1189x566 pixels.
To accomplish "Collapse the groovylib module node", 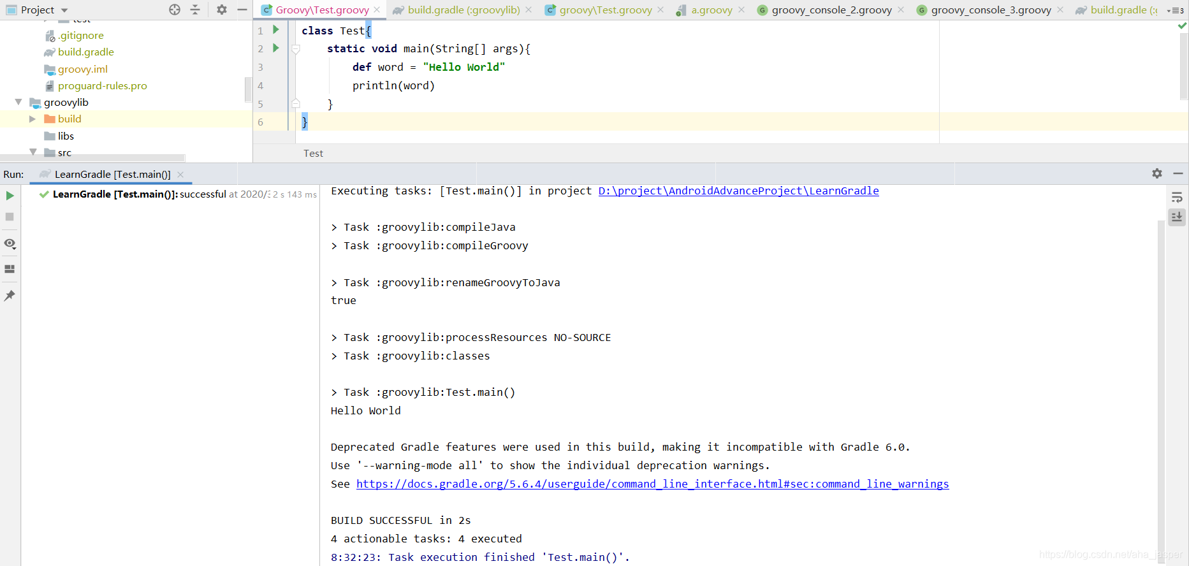I will point(18,102).
